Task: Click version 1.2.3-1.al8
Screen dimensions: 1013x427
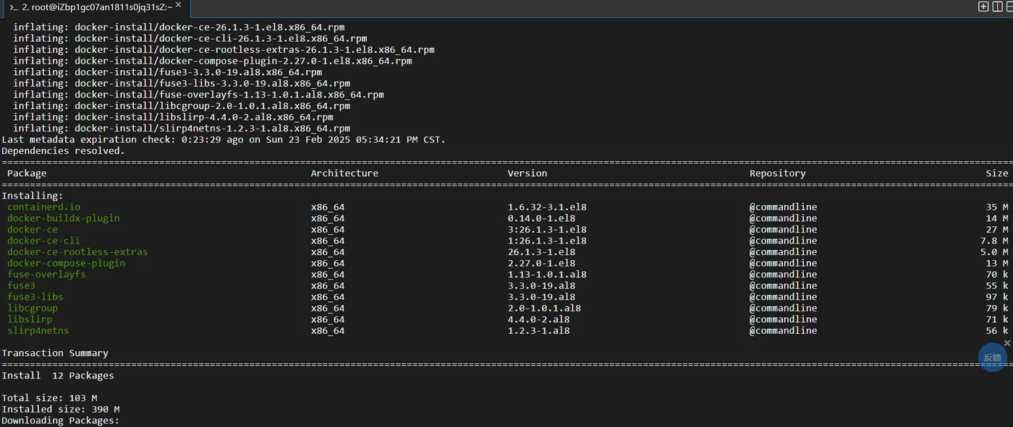Action: [x=539, y=331]
